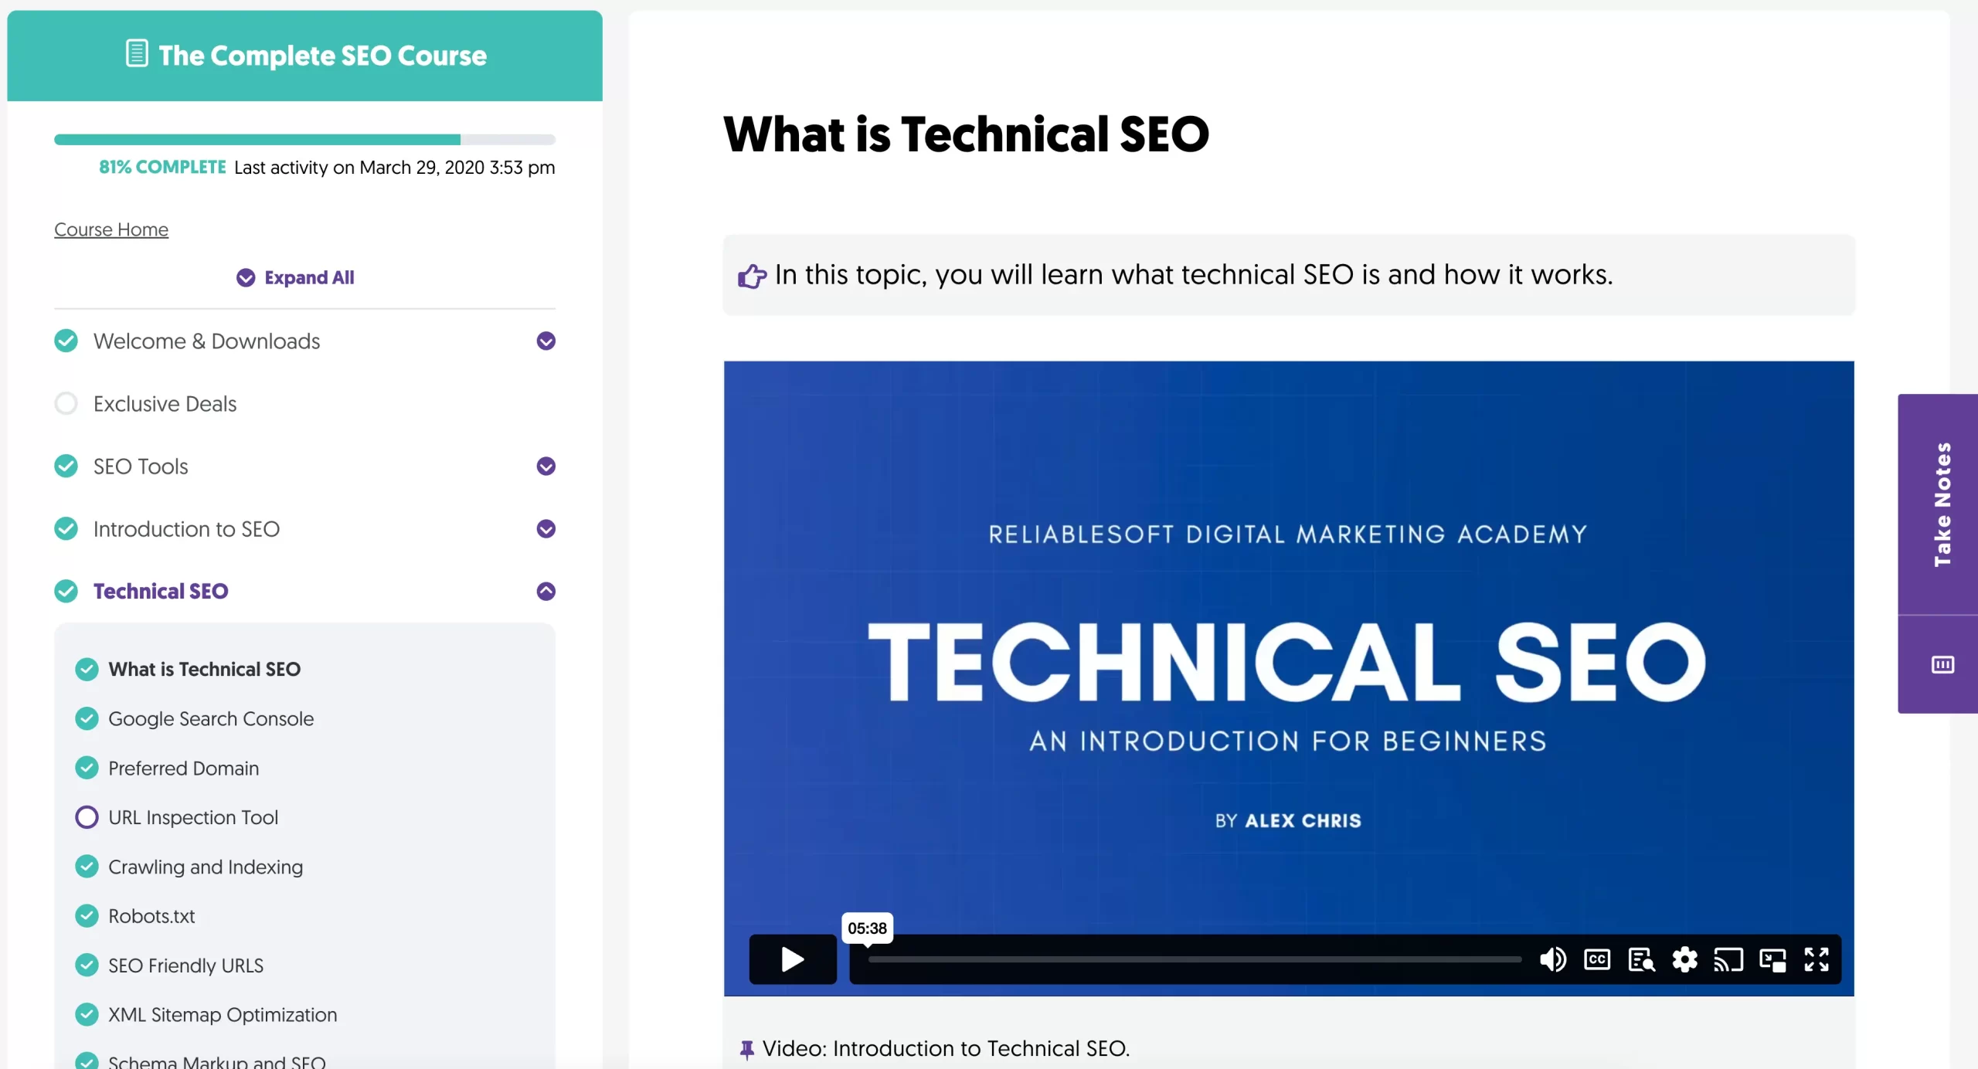The image size is (1978, 1069).
Task: Mark URL Inspection Tool lesson circle
Action: tap(87, 817)
